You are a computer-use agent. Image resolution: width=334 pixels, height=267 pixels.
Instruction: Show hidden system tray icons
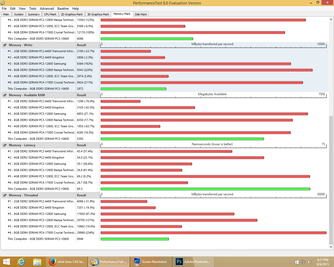coord(290,262)
